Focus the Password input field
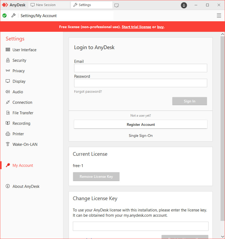Screen dimensions: 225x239 click(141, 83)
